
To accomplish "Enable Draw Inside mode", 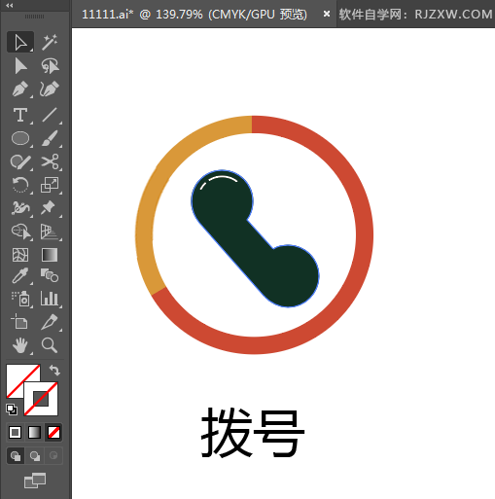I will 53,455.
